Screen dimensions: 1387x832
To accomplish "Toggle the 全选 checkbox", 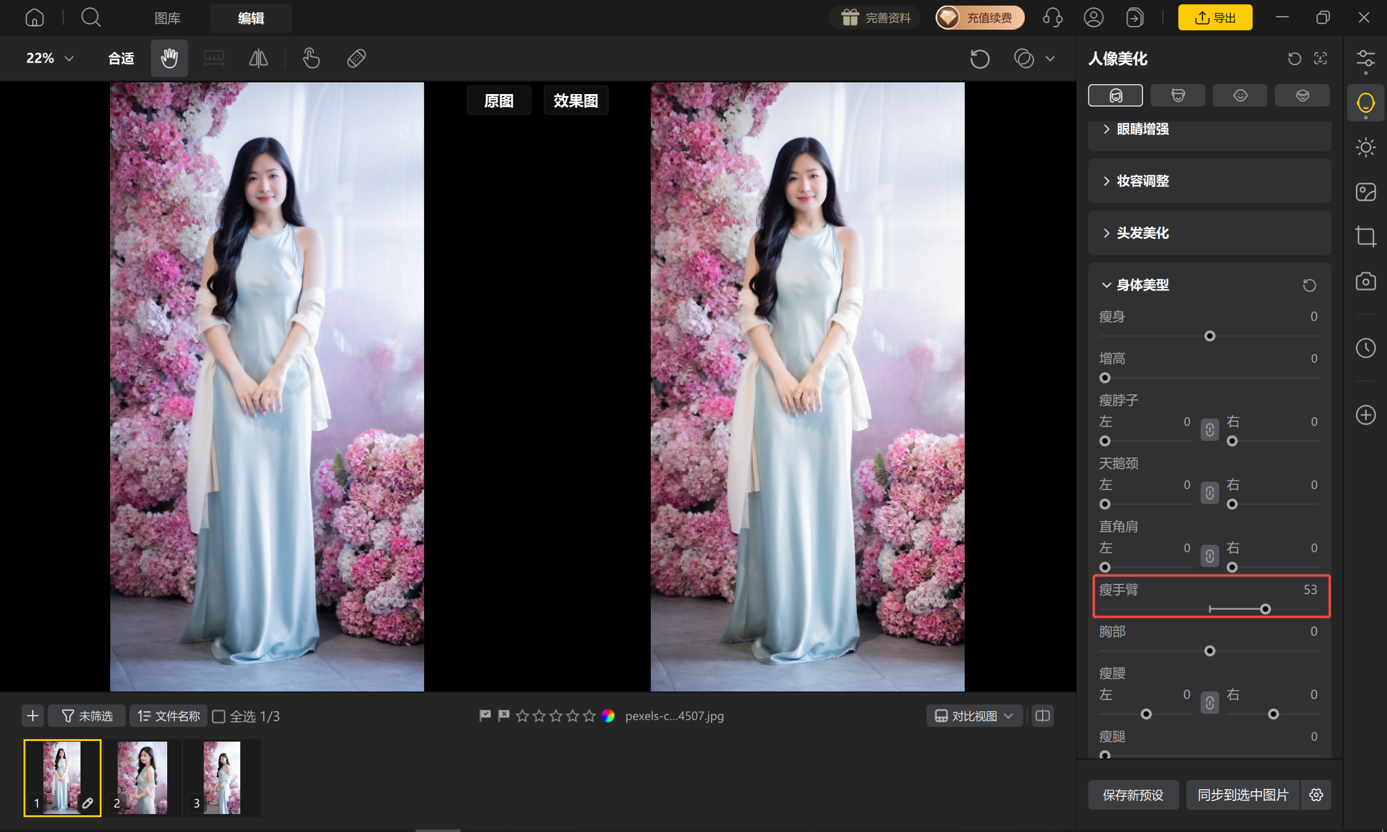I will click(x=219, y=716).
